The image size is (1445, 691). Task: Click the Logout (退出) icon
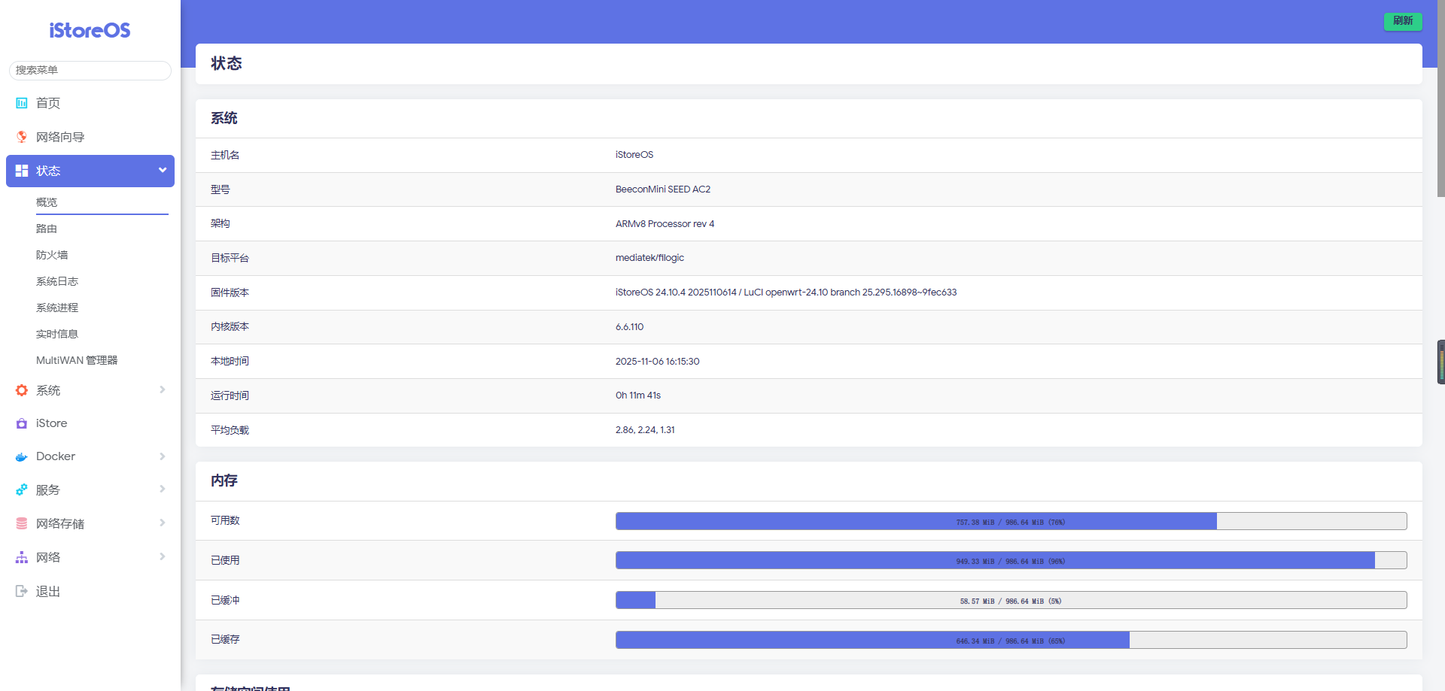22,591
